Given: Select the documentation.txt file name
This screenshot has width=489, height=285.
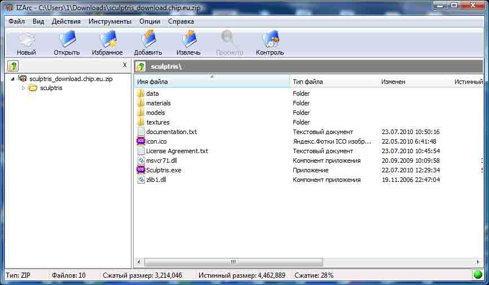Looking at the screenshot, I should pyautogui.click(x=171, y=132).
